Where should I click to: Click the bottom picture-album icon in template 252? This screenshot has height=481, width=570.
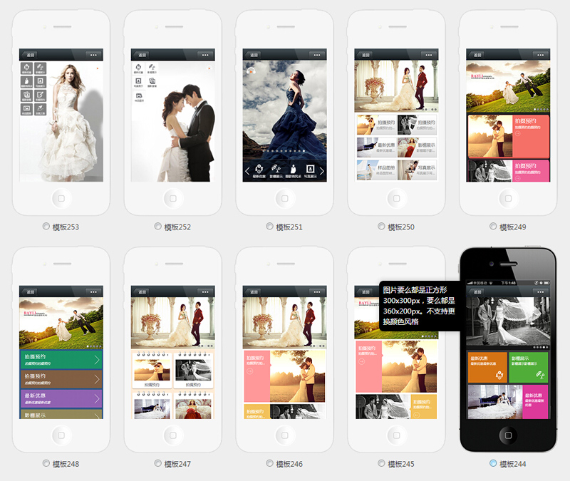click(x=138, y=97)
